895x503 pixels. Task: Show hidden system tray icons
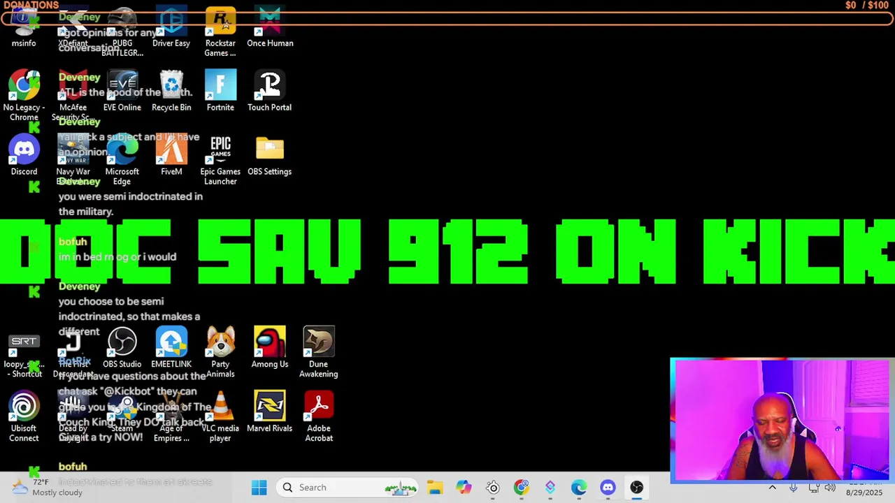pyautogui.click(x=772, y=488)
